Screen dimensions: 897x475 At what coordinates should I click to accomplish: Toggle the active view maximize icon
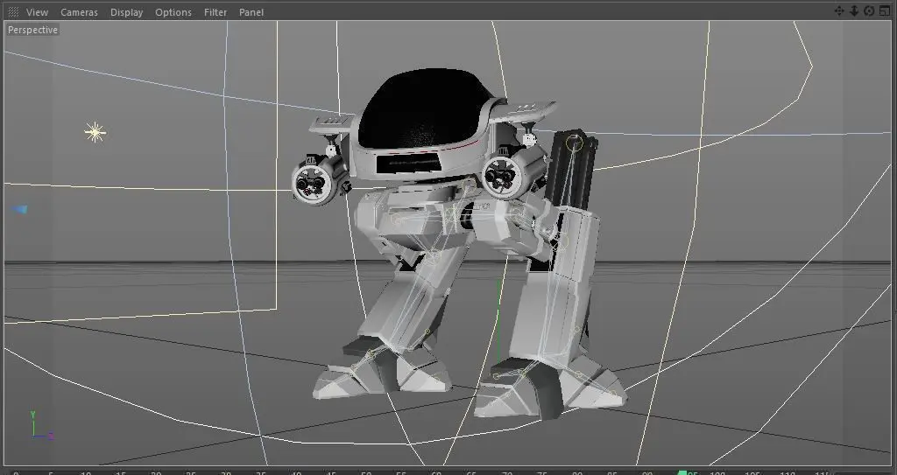885,10
